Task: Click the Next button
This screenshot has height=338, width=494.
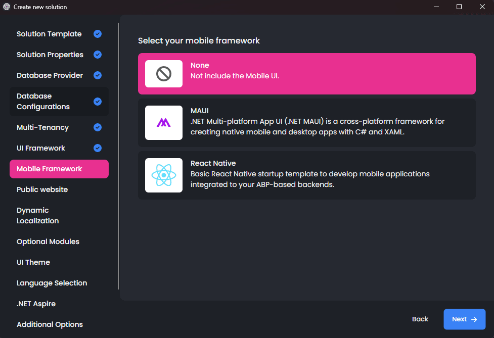Action: (464, 319)
